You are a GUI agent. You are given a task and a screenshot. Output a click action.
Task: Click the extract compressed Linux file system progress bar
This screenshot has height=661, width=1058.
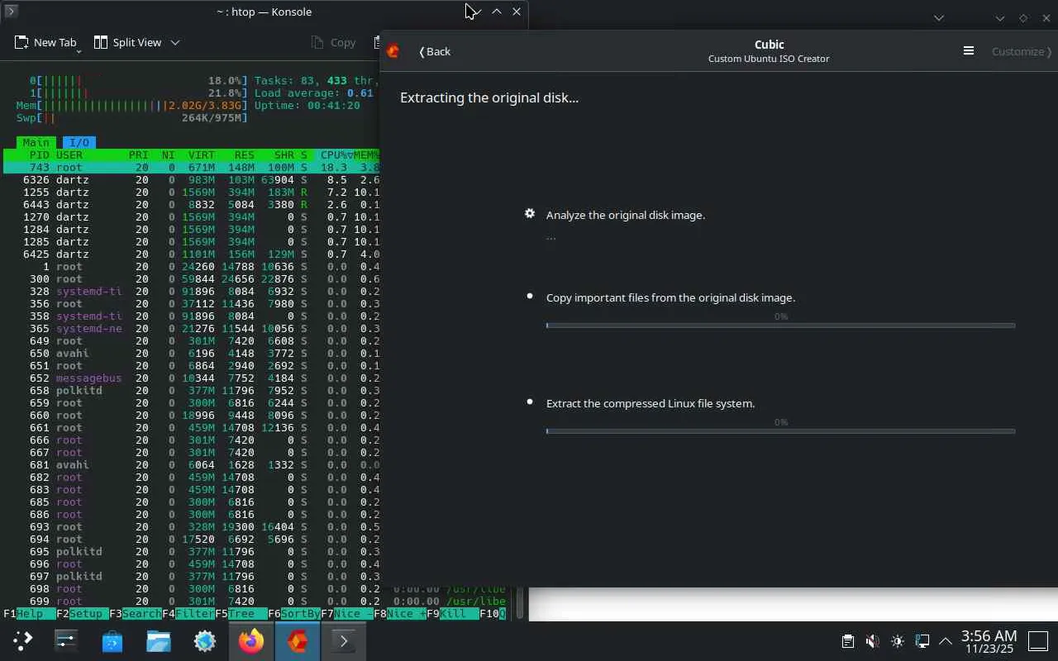tap(780, 431)
